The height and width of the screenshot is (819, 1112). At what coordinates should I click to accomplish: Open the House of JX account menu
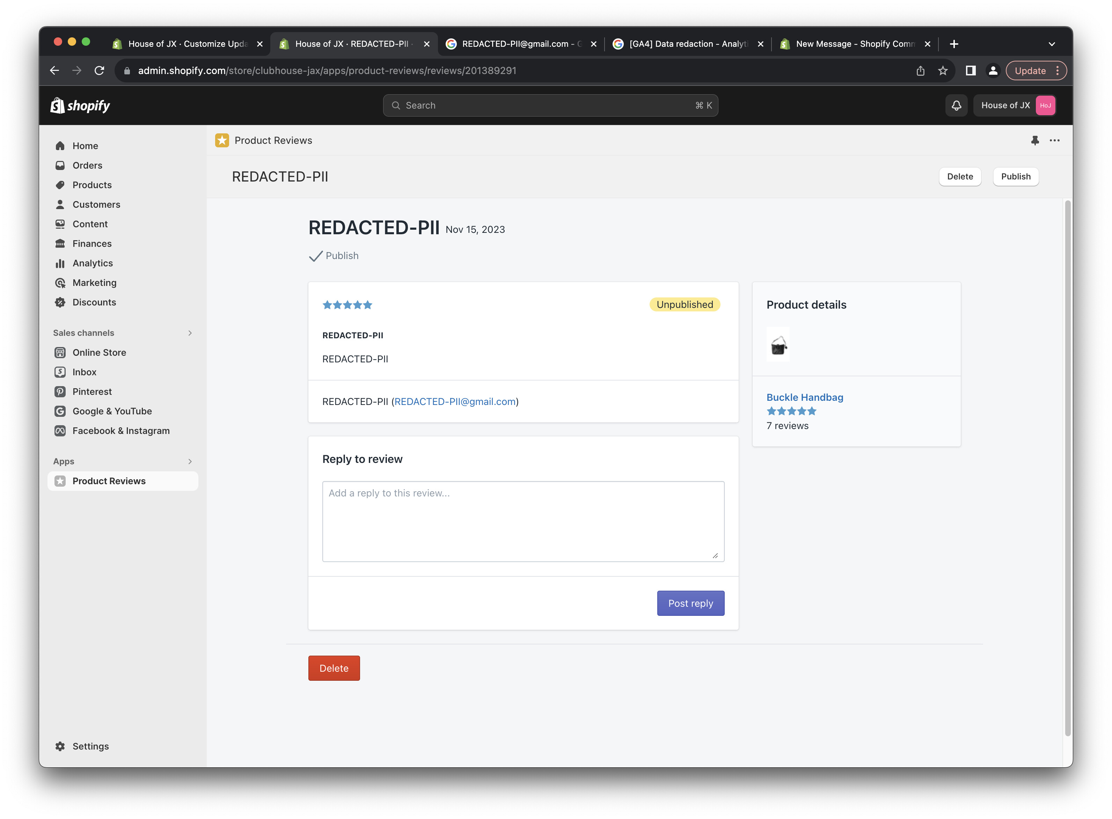point(1014,105)
